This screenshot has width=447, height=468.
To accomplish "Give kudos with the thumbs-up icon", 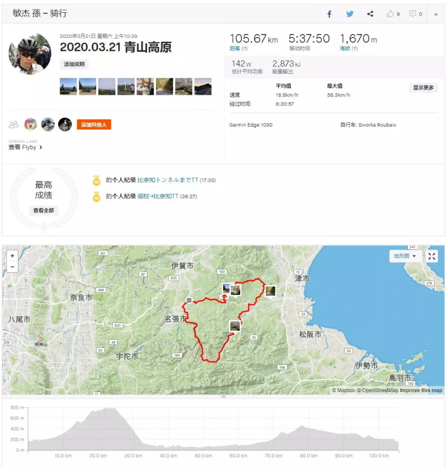I will click(x=390, y=14).
